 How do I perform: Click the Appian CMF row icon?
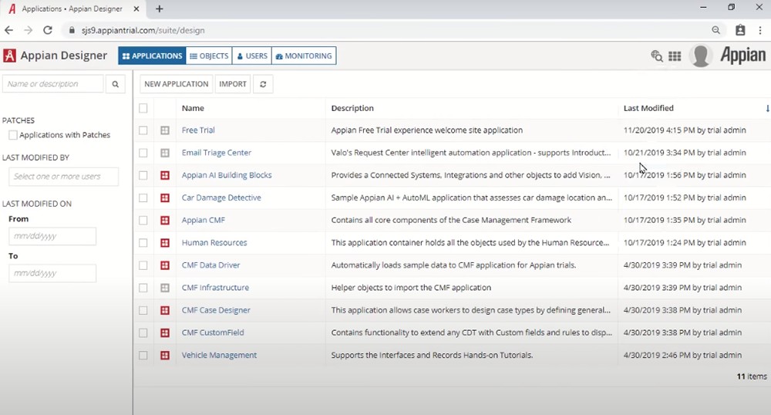(165, 221)
